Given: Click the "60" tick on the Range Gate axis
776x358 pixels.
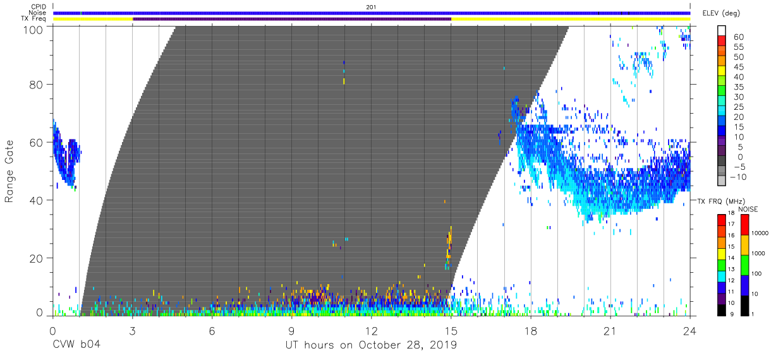Looking at the screenshot, I should (36, 143).
